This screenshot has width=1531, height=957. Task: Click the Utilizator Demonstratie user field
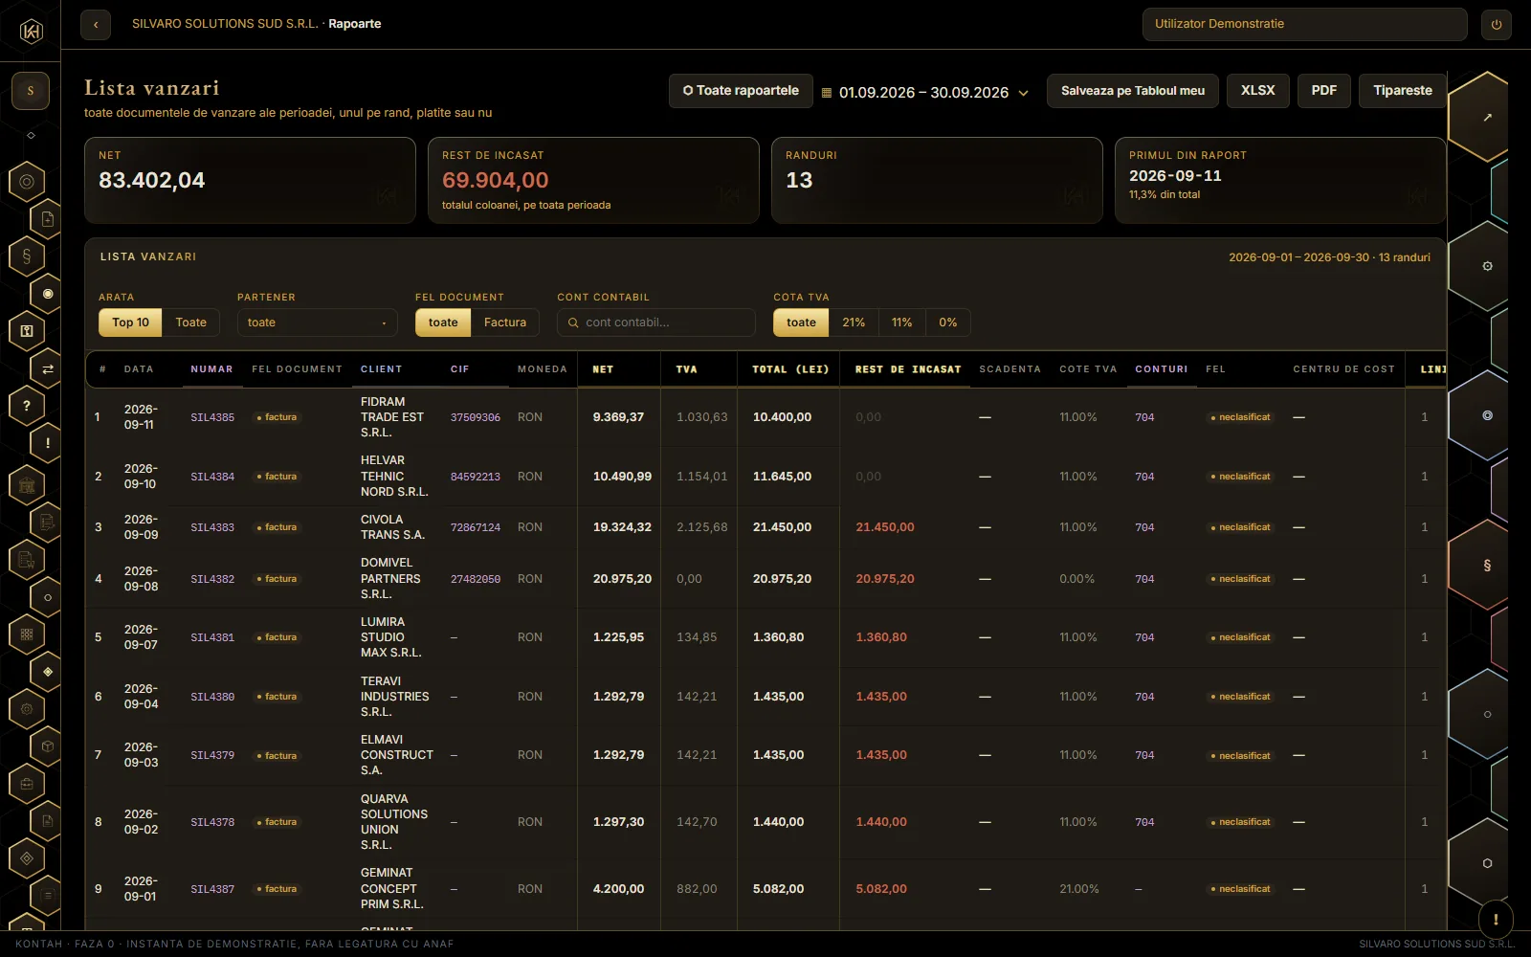pyautogui.click(x=1305, y=25)
